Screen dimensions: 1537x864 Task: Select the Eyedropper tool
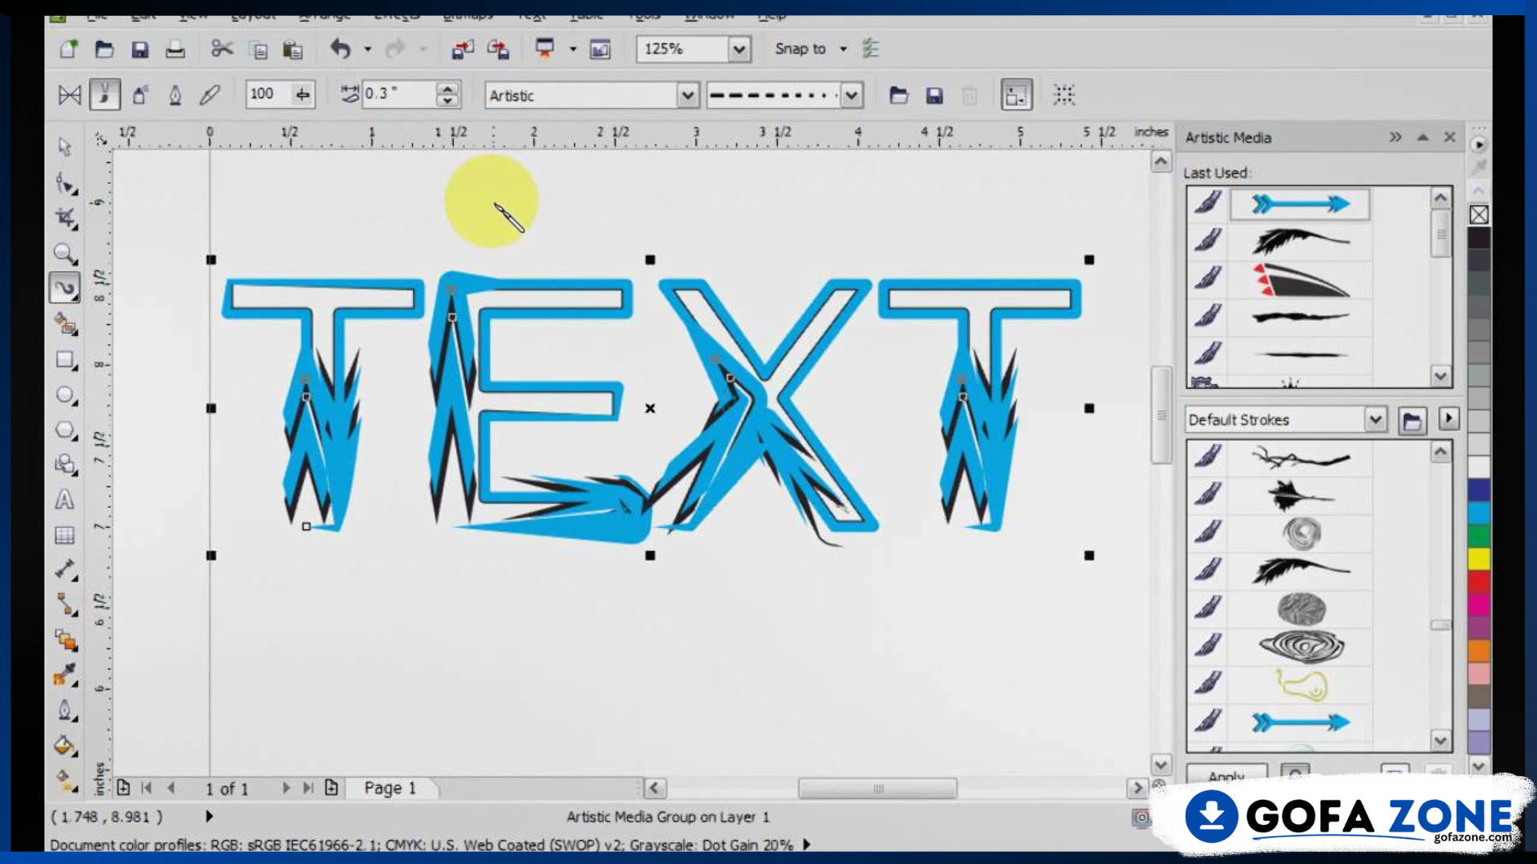pyautogui.click(x=65, y=674)
